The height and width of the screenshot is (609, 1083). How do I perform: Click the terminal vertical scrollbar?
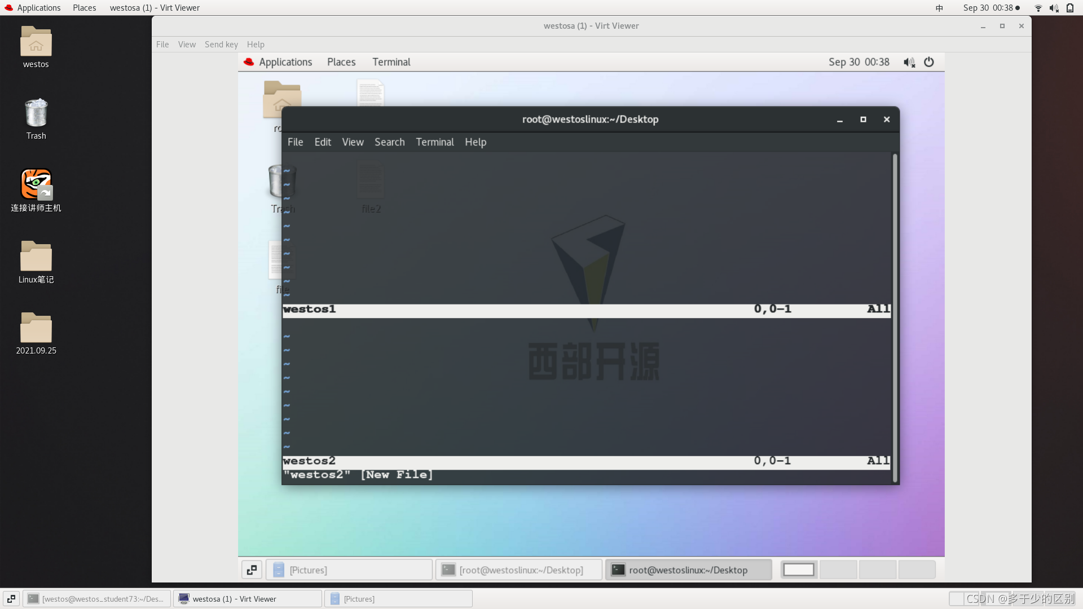[x=895, y=316]
